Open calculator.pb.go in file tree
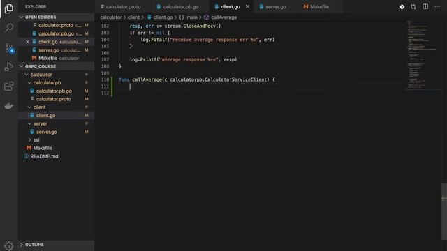The image size is (447, 251). point(56,91)
